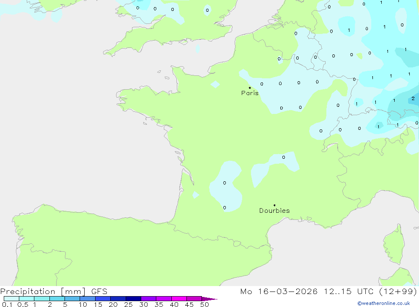Pick the legend swatch between 40 and 45
This screenshot has width=419, height=307.
(179, 299)
